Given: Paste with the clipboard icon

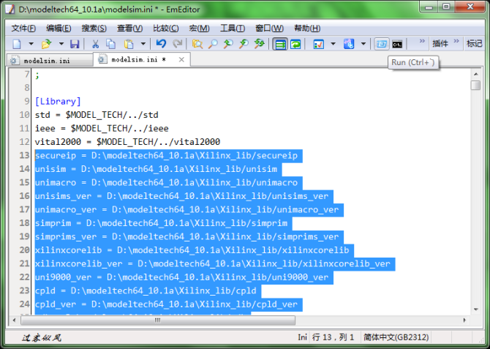Looking at the screenshot, I should (x=129, y=44).
